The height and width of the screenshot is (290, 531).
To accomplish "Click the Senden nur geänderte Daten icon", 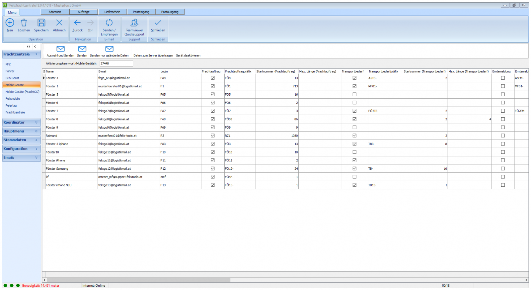I will pos(109,49).
